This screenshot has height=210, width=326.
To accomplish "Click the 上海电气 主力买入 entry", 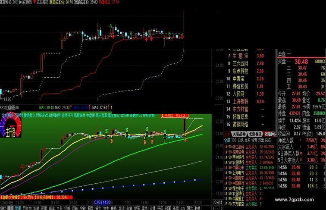I will click(x=250, y=173).
